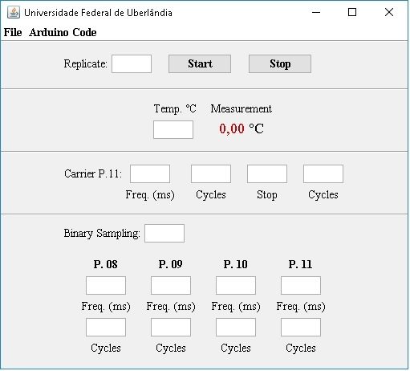Maximize the application window

[x=352, y=12]
